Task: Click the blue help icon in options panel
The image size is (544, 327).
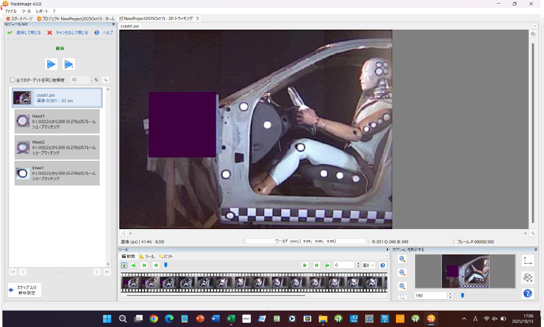Action: click(x=527, y=294)
